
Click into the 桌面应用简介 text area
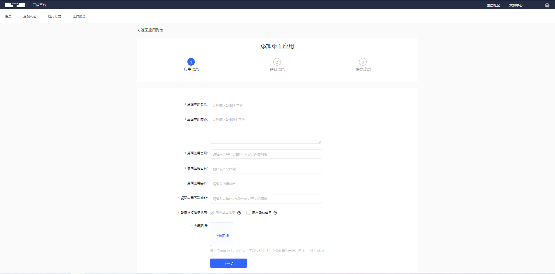(x=266, y=130)
